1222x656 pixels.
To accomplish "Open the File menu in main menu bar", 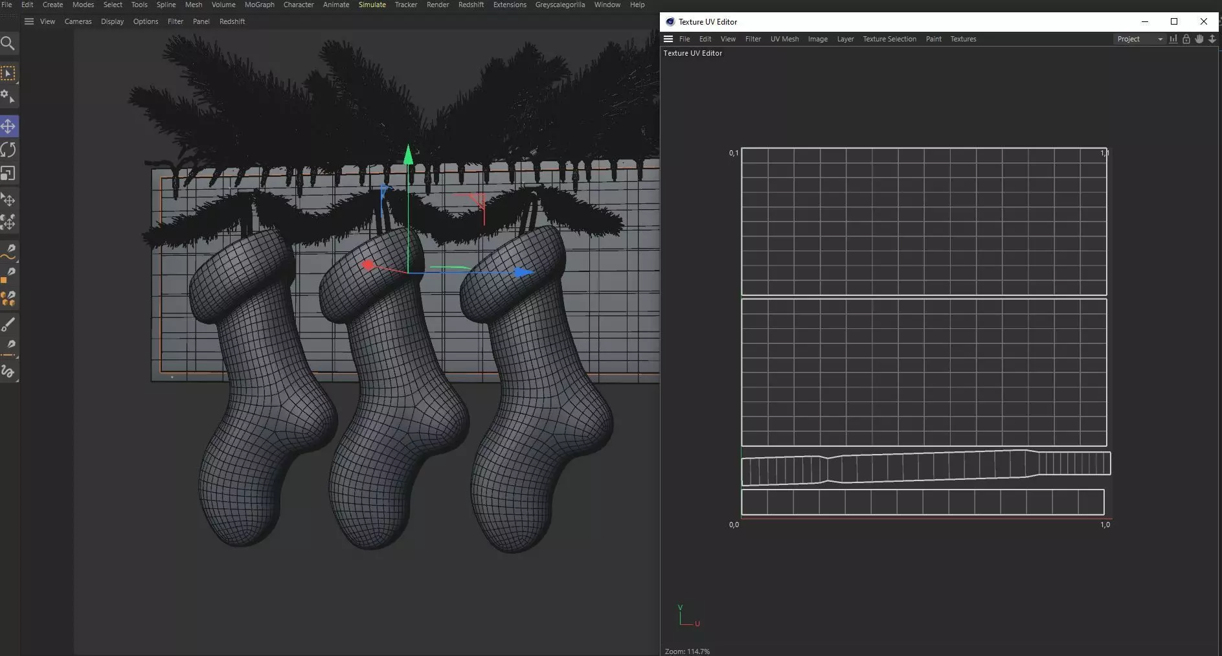I will pos(6,5).
